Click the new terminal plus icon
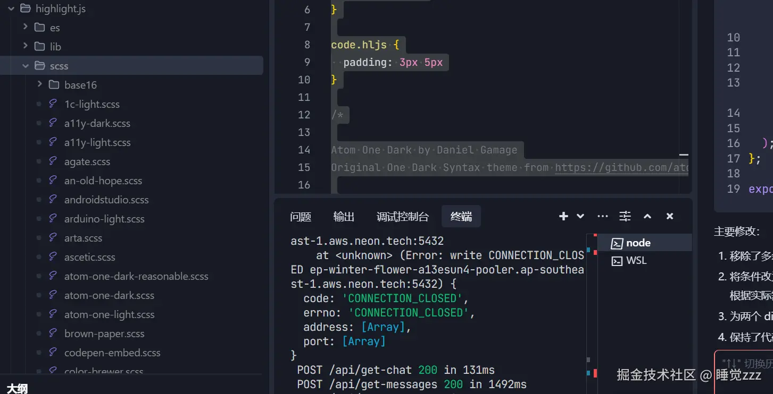This screenshot has height=394, width=773. pyautogui.click(x=563, y=216)
